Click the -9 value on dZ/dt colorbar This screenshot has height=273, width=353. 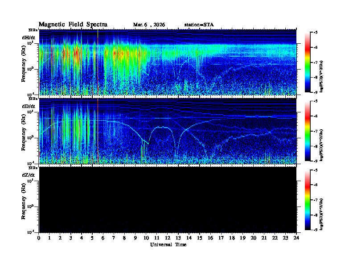pos(316,230)
